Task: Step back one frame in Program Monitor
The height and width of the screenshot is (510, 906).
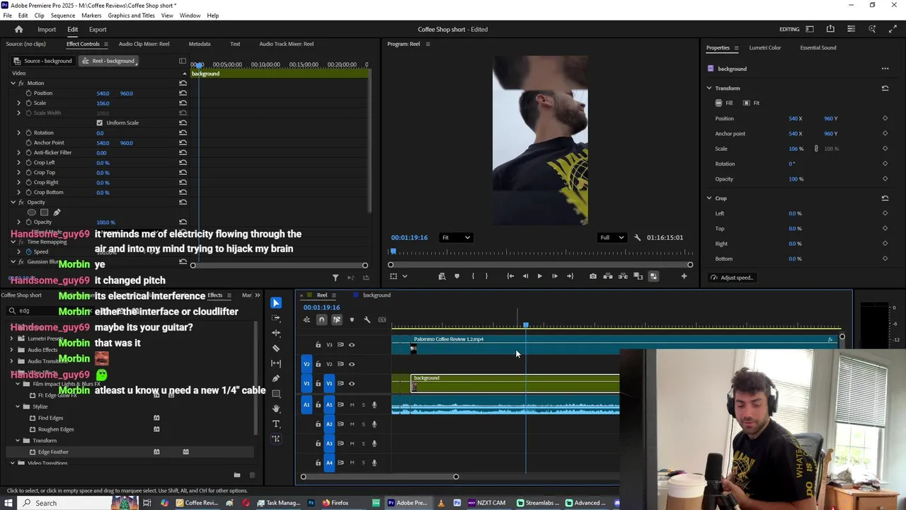Action: pyautogui.click(x=525, y=276)
